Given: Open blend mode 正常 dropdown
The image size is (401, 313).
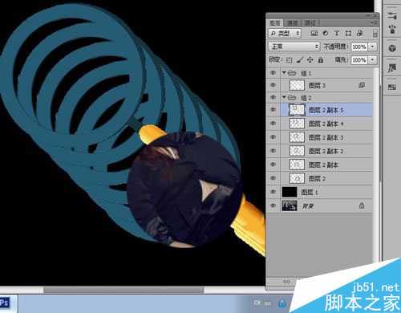Looking at the screenshot, I should click(x=294, y=47).
